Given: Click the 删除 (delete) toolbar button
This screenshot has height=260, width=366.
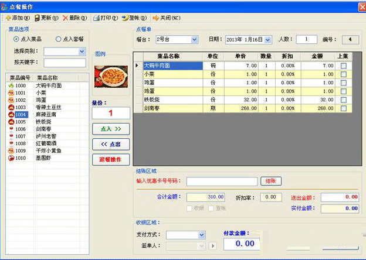Looking at the screenshot, I should coord(74,18).
